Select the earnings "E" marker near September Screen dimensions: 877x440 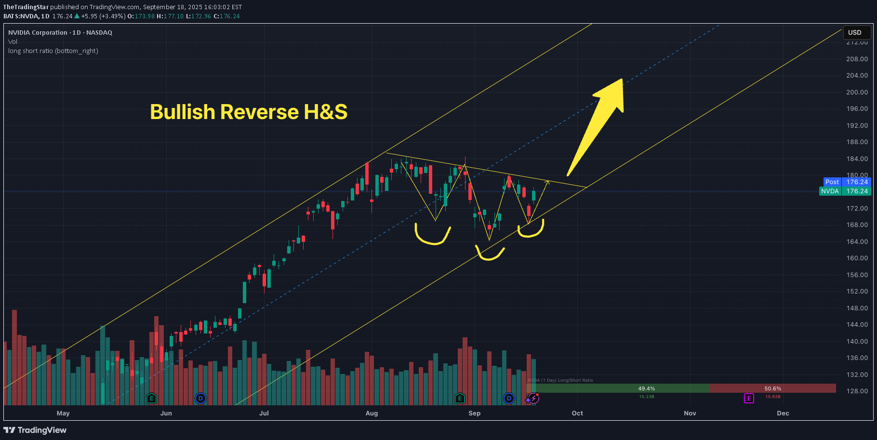click(460, 399)
